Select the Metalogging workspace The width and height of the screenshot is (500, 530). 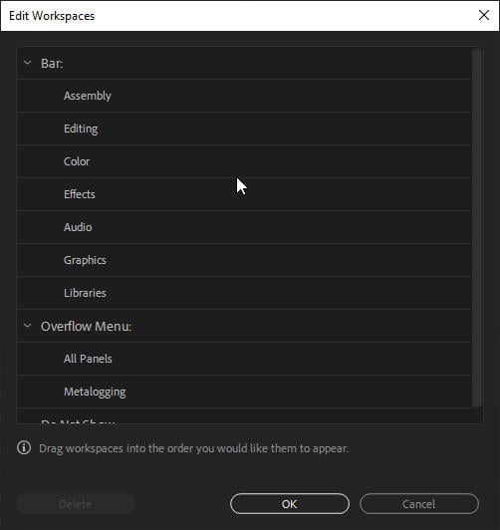(x=243, y=392)
